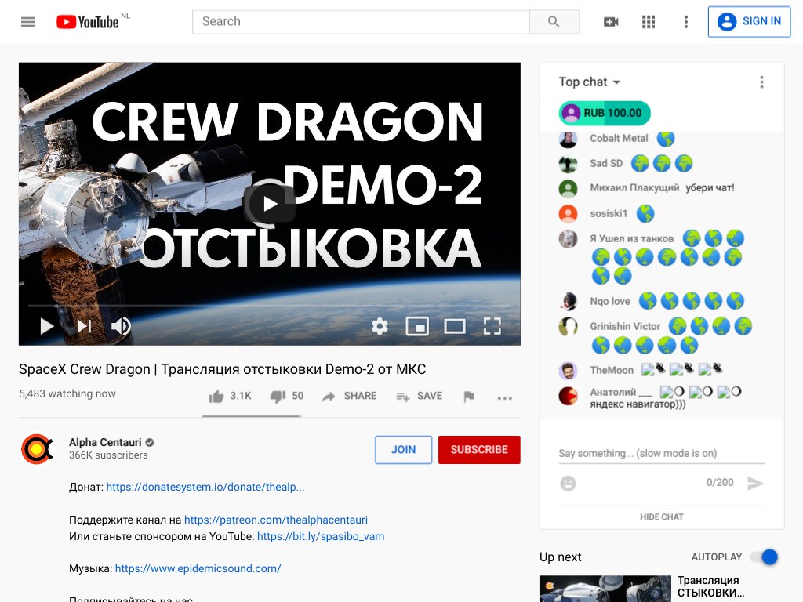Like the video (3.1K)
Image resolution: width=803 pixels, height=602 pixels.
[x=230, y=396]
